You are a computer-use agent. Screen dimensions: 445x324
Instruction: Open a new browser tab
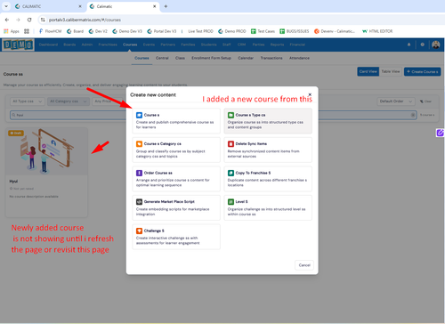point(166,6)
